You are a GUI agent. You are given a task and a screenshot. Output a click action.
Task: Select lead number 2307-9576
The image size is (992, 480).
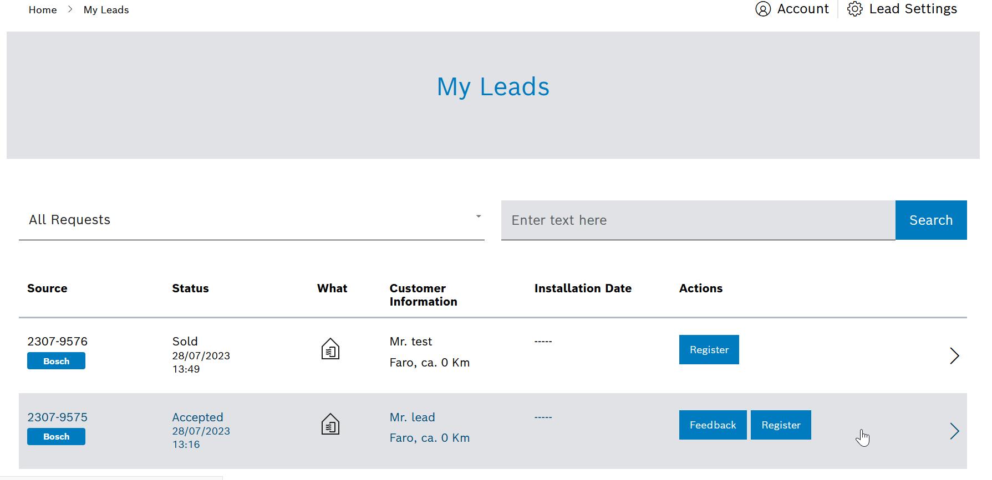click(57, 342)
